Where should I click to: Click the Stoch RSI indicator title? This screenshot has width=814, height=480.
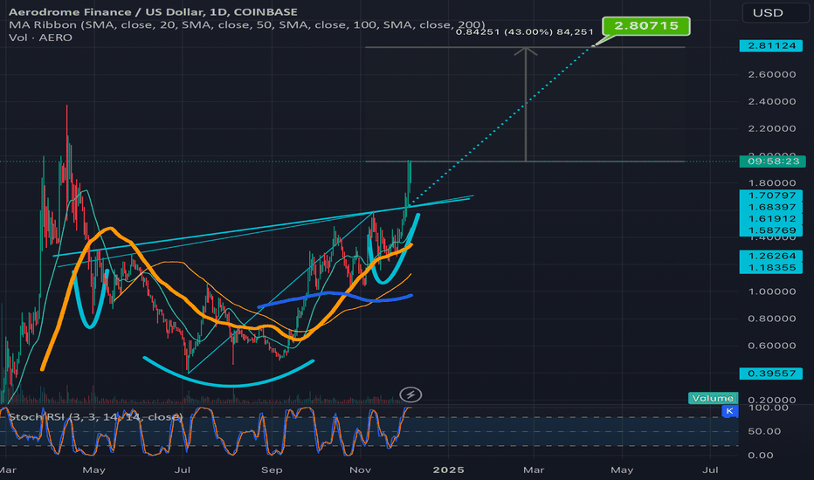point(95,416)
